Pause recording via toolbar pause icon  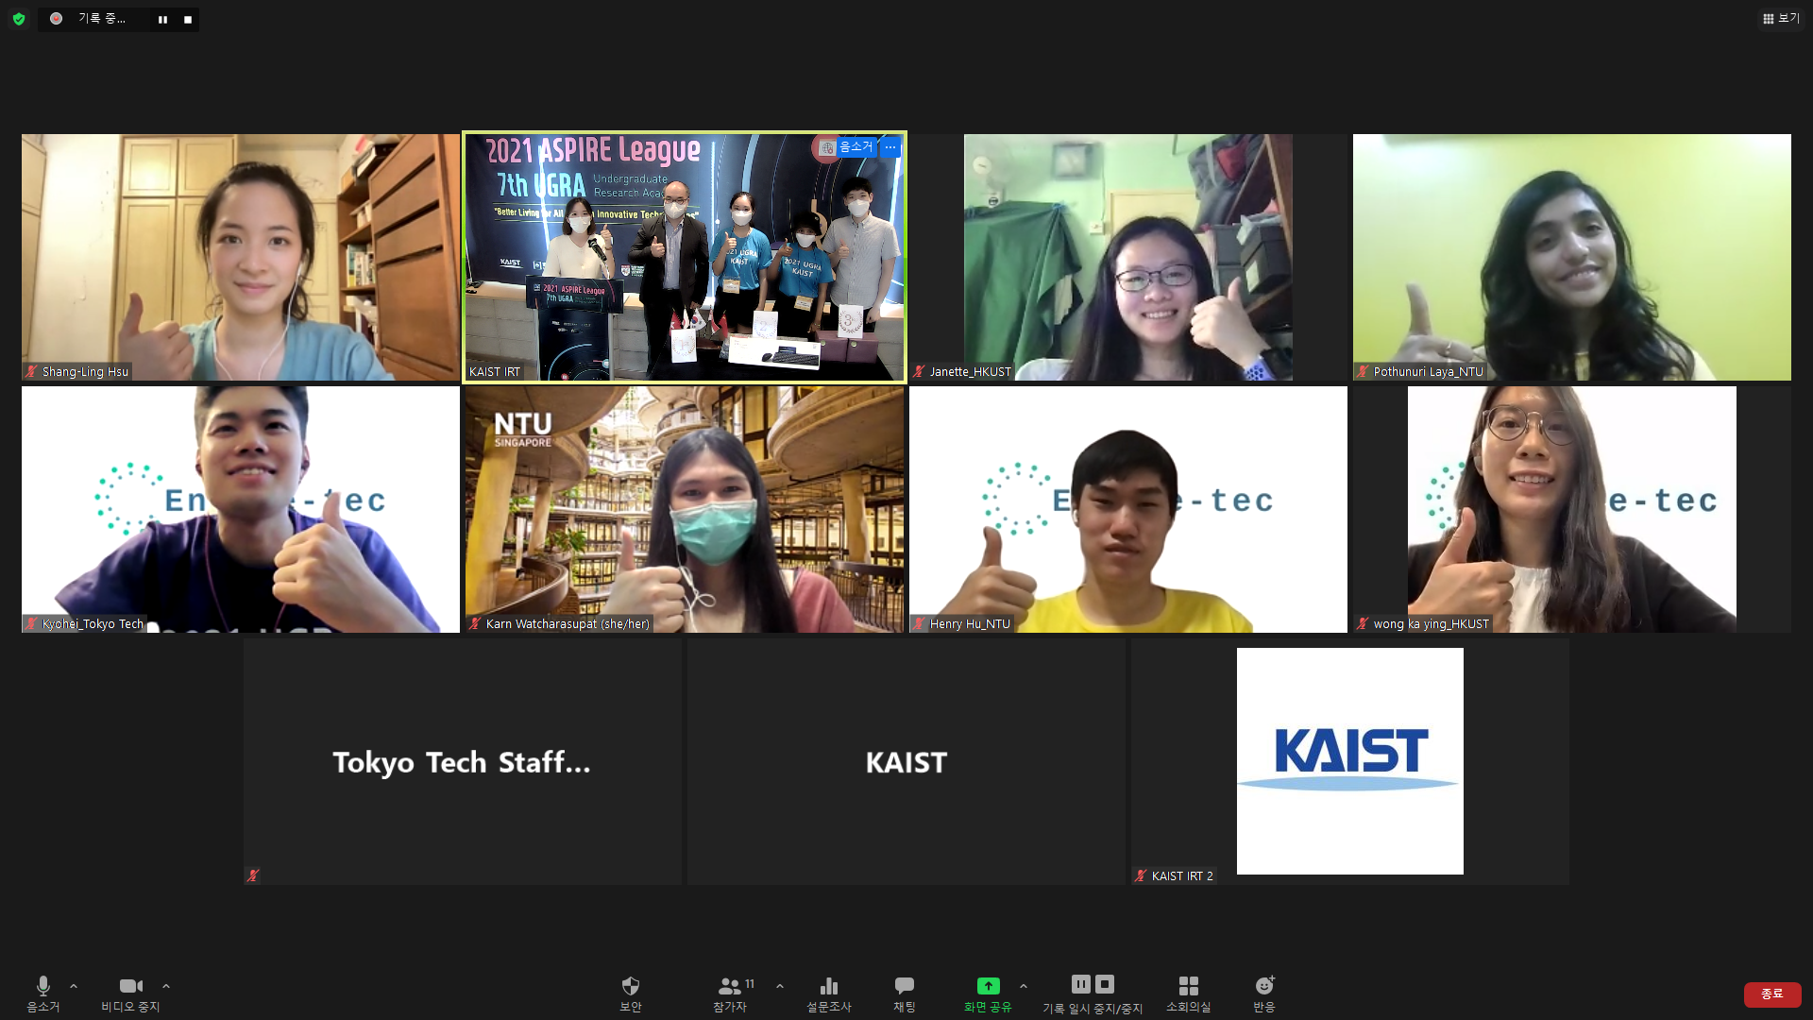click(1081, 984)
